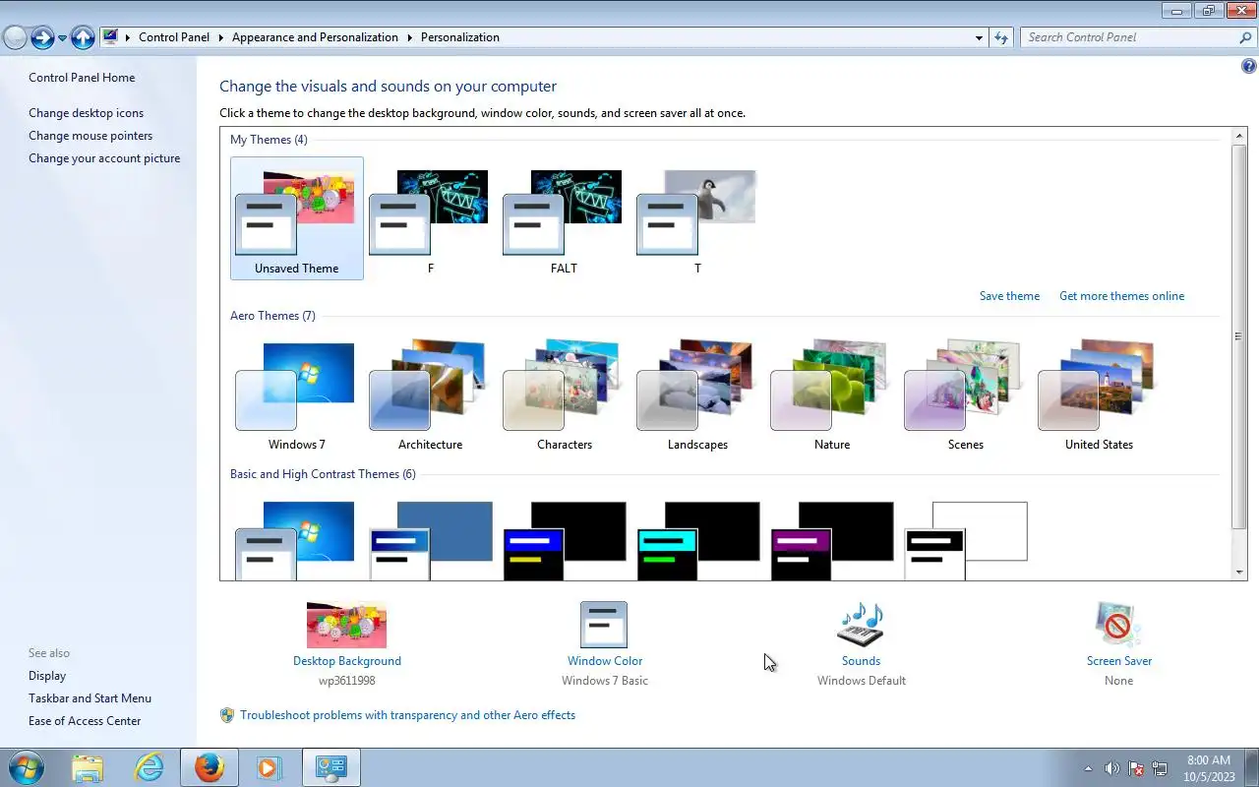Image resolution: width=1259 pixels, height=787 pixels.
Task: Refresh the Personalization page
Action: pyautogui.click(x=1001, y=37)
